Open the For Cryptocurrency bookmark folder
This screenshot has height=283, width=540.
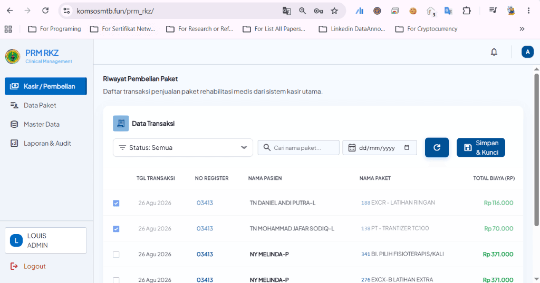(x=426, y=29)
